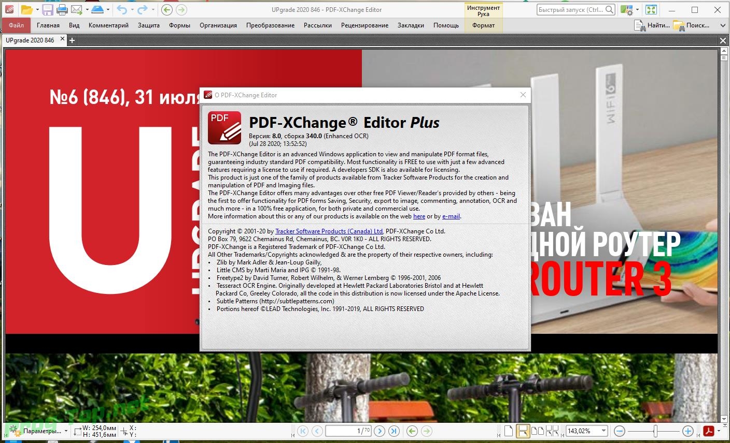
Task: Switch to the Защита ribbon tab
Action: pos(149,25)
